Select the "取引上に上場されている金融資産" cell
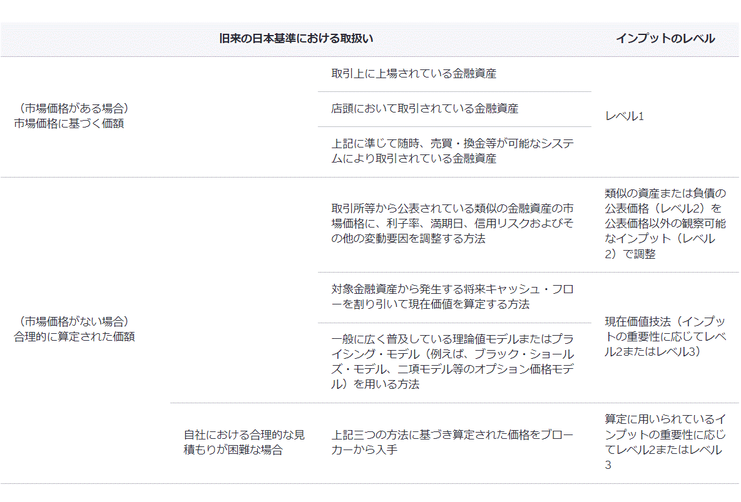 pyautogui.click(x=414, y=74)
